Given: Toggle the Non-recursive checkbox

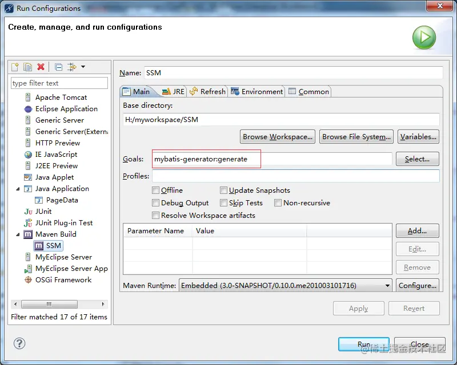Looking at the screenshot, I should [278, 203].
